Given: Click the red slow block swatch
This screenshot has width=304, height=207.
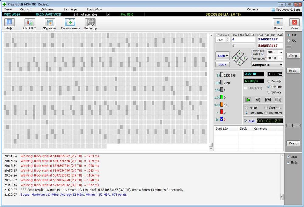Looking at the screenshot, I should (x=221, y=112).
